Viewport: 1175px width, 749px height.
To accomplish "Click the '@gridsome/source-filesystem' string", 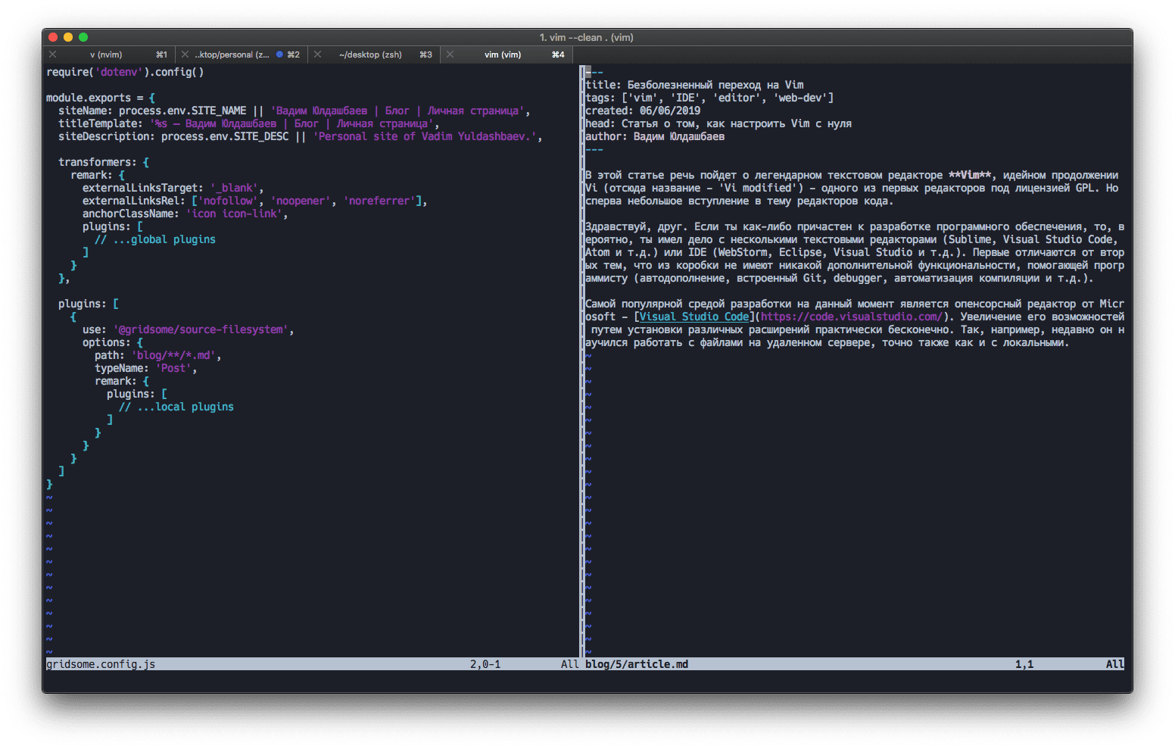I will pyautogui.click(x=201, y=329).
